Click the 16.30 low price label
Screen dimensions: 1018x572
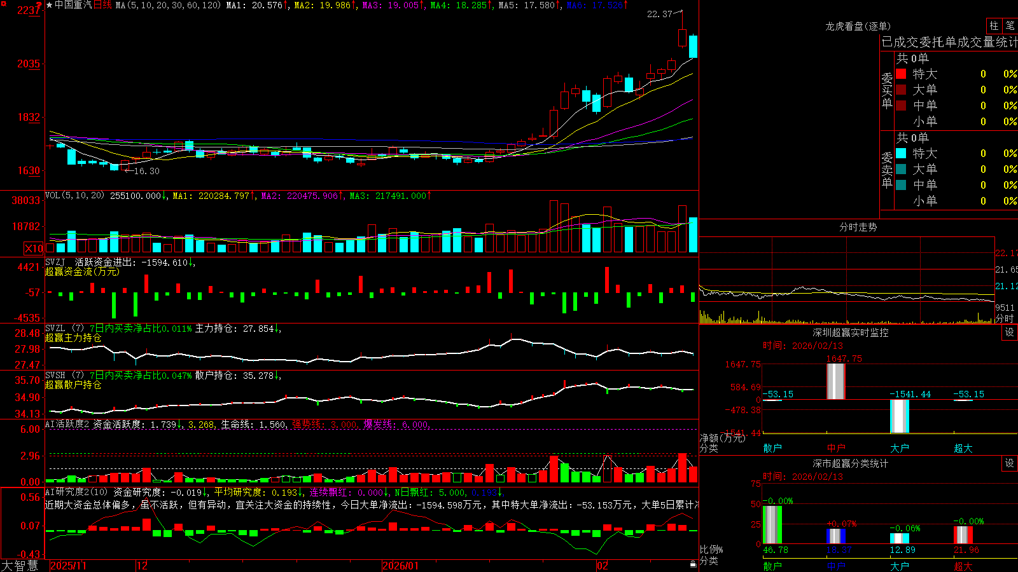147,171
